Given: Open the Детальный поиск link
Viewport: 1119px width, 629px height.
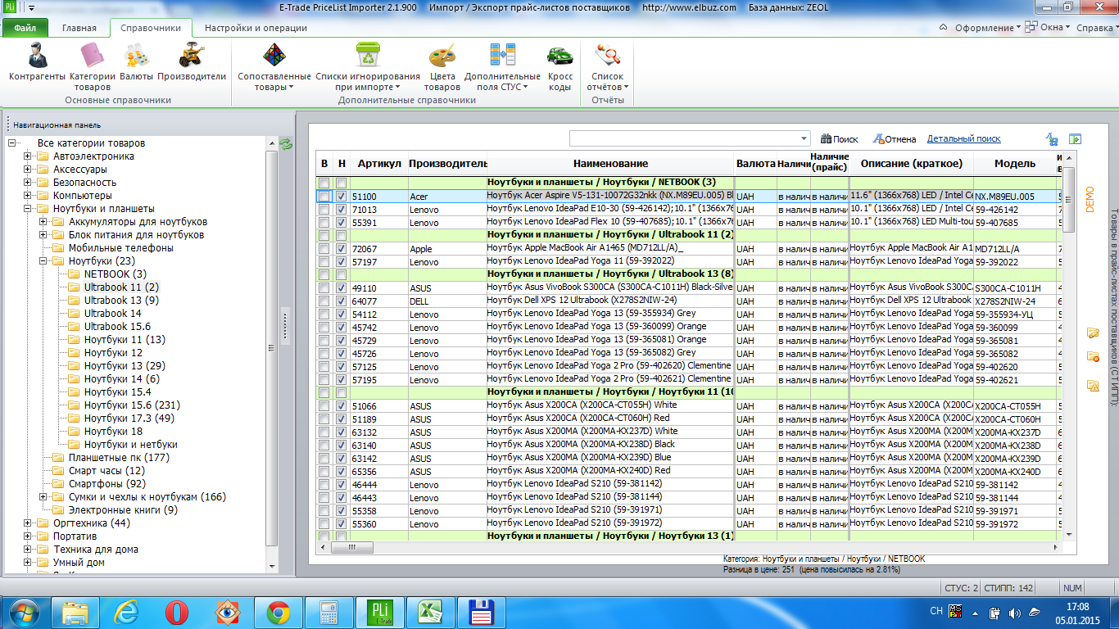Looking at the screenshot, I should coord(964,139).
